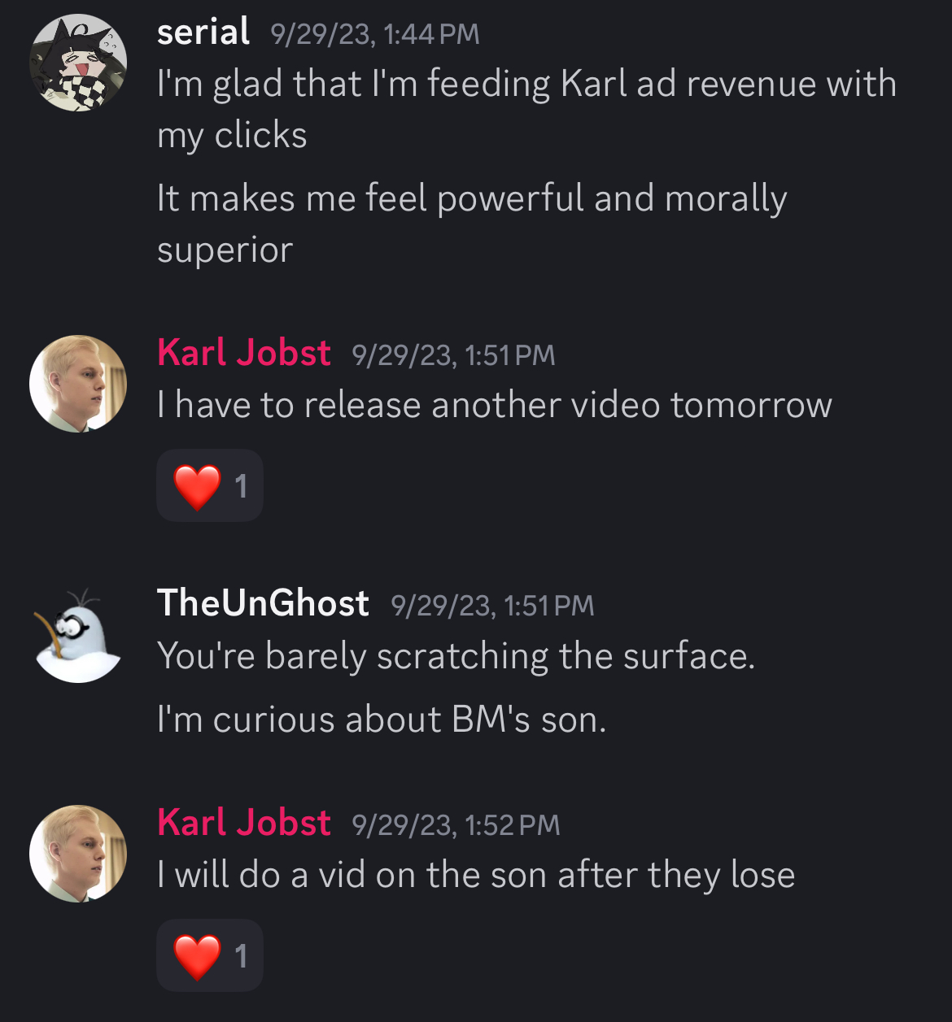Screen dimensions: 952x1022
Task: Click Karl Jobst's username on the 1:52 PM message
Action: [244, 823]
